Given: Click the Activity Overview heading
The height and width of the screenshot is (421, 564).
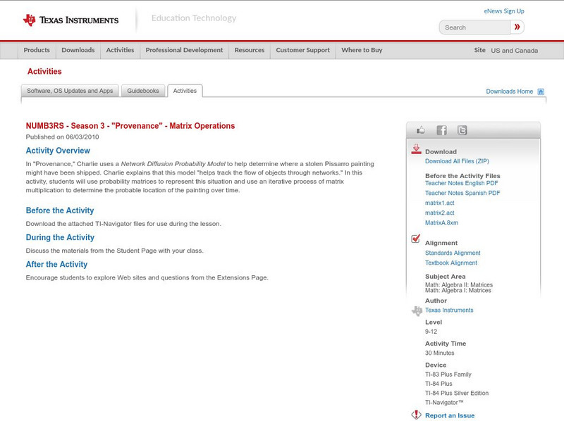Looking at the screenshot, I should [58, 151].
